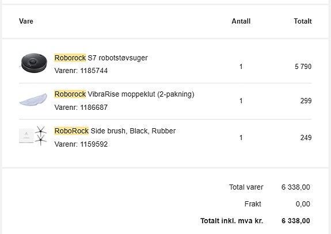This screenshot has width=331, height=234.
Task: Select item number Varenr: 1185744
Action: [x=81, y=71]
